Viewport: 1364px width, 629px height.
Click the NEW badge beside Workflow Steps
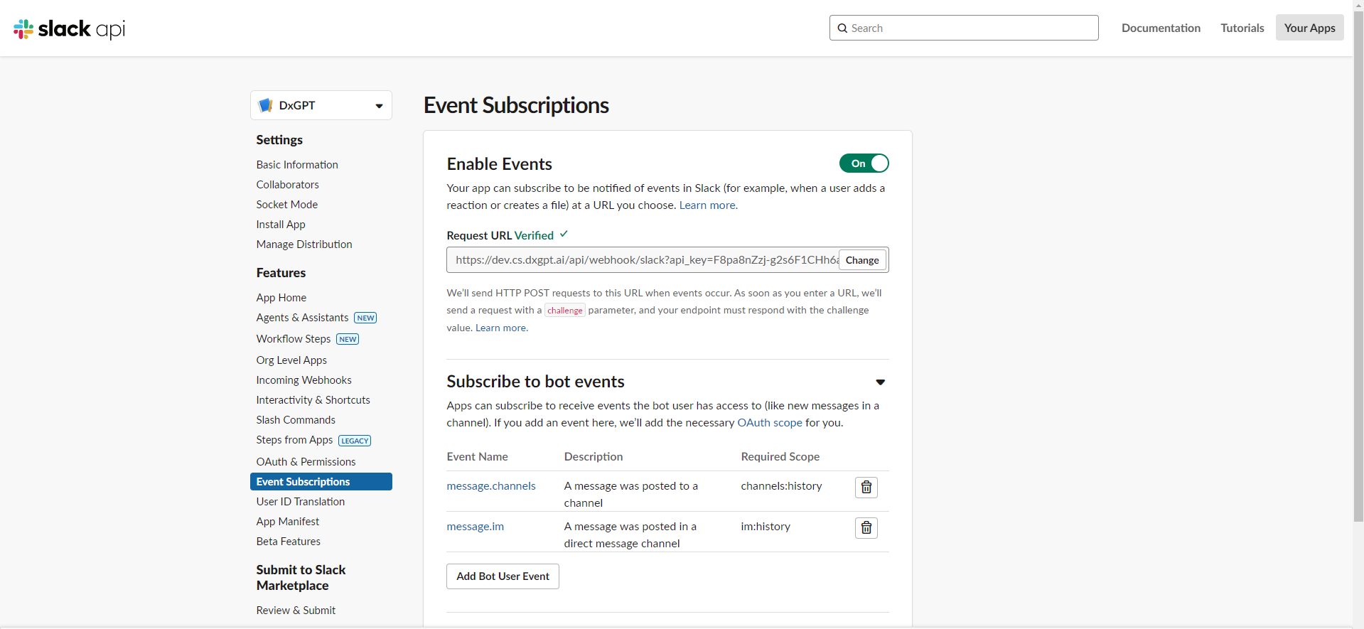click(348, 339)
